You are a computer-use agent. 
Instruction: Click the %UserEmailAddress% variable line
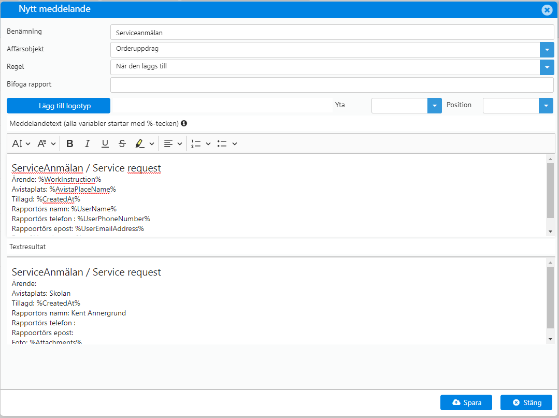tap(78, 228)
